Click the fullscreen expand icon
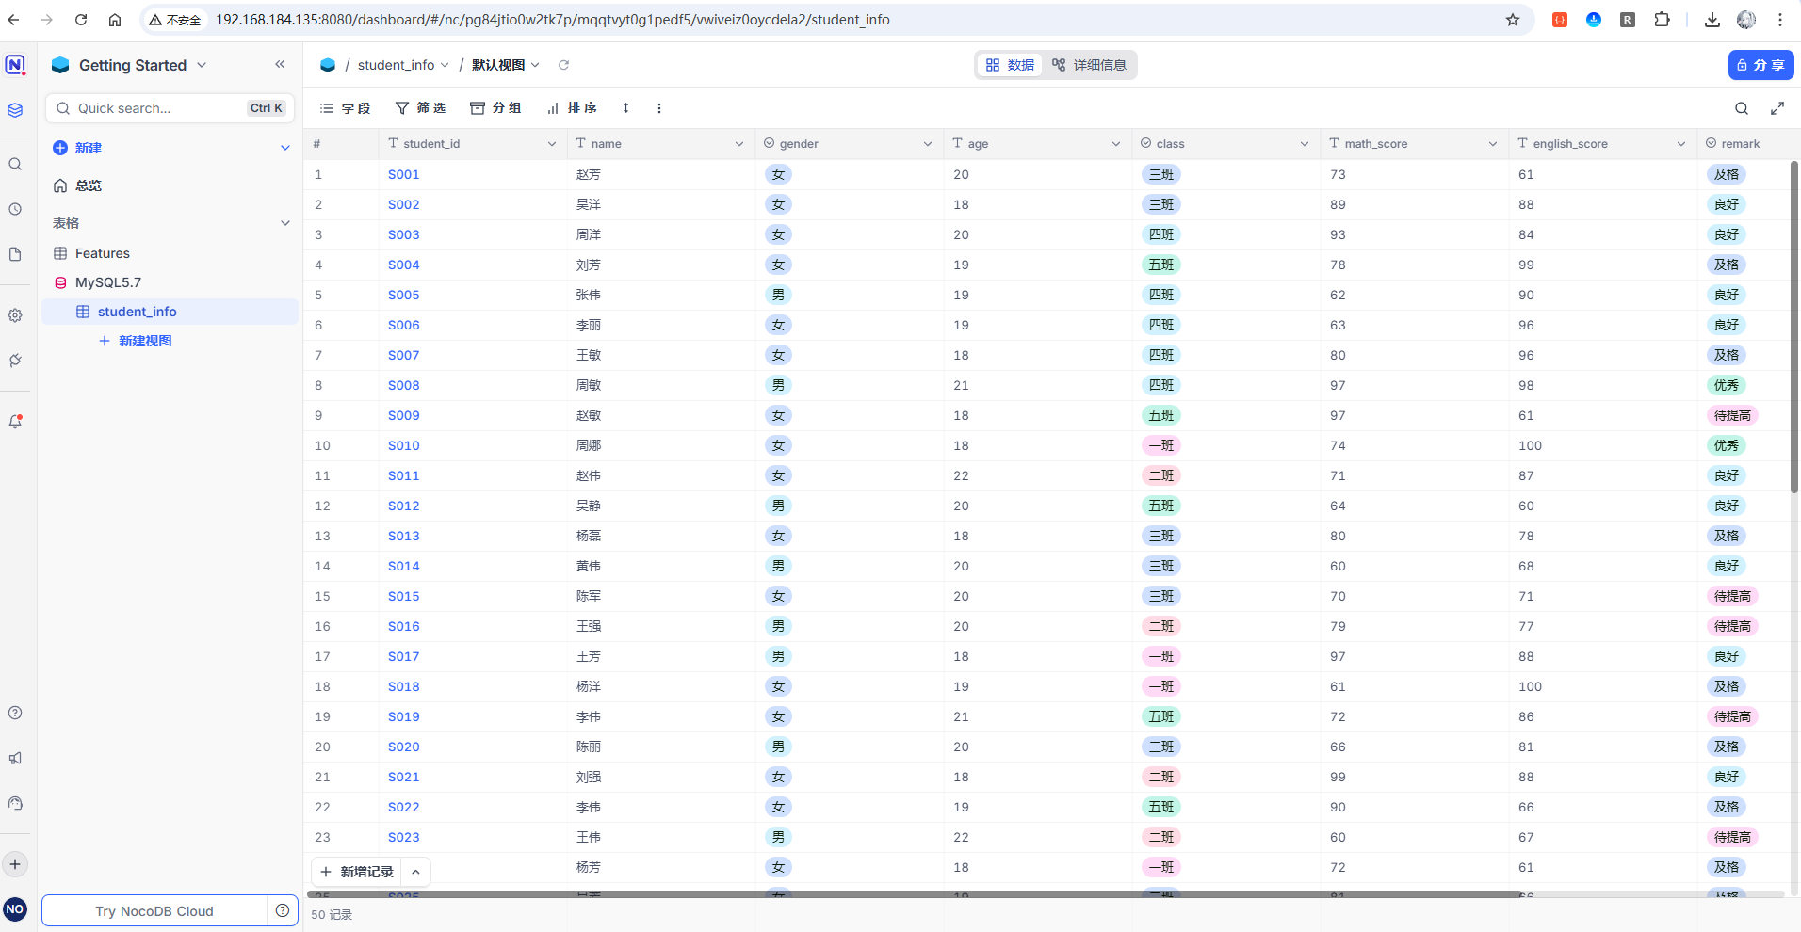This screenshot has width=1801, height=932. (x=1777, y=108)
